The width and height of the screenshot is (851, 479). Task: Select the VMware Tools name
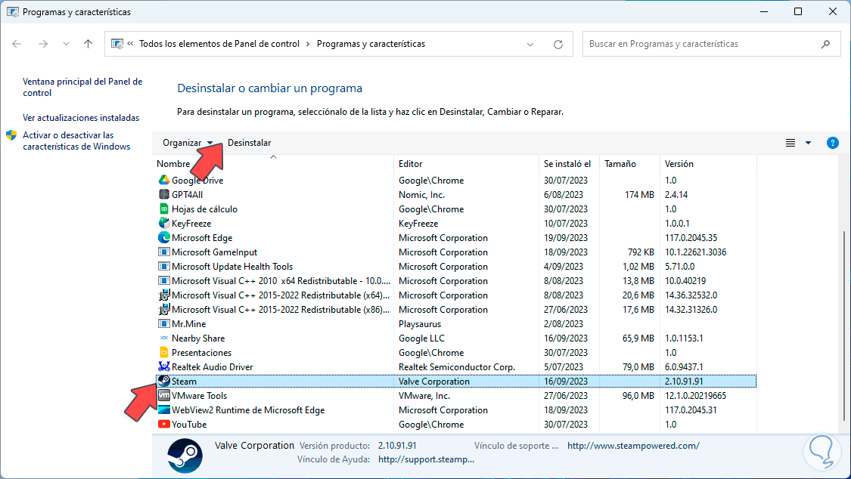(199, 396)
